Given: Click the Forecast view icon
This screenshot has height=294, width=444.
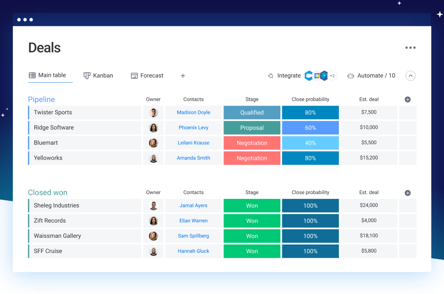Looking at the screenshot, I should (134, 76).
